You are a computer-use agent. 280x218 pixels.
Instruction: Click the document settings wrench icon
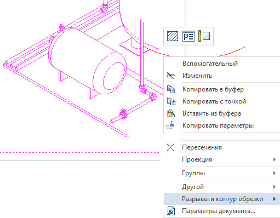(171, 211)
